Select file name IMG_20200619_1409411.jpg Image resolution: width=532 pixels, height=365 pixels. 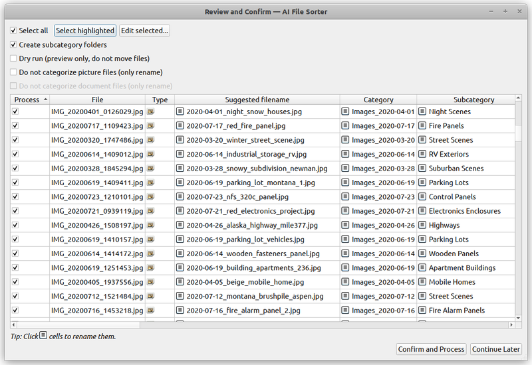click(x=97, y=183)
